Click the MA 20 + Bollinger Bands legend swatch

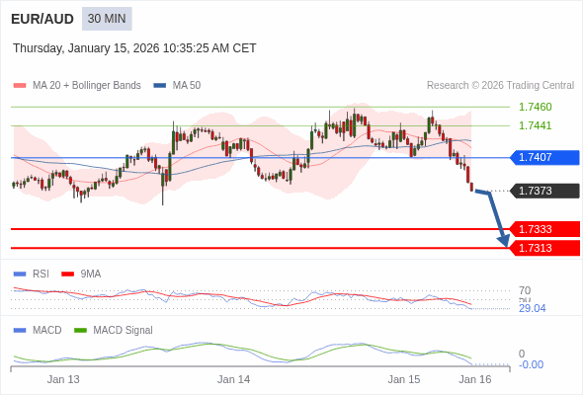20,86
